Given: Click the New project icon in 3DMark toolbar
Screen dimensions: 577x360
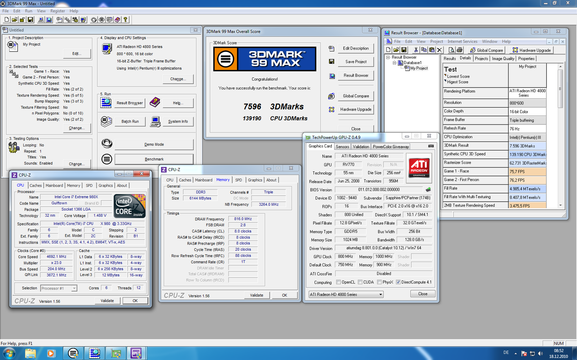Looking at the screenshot, I should (x=7, y=20).
